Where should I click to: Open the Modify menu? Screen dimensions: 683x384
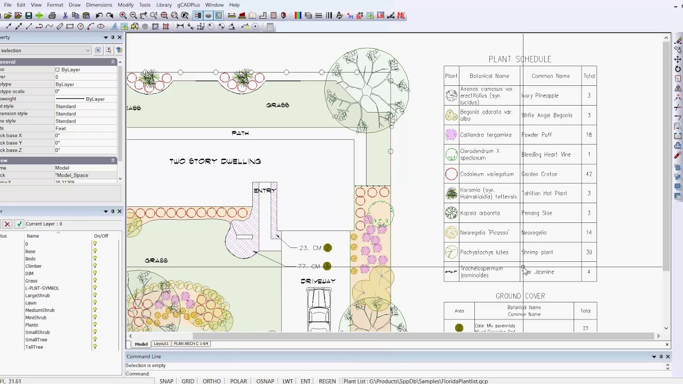125,5
